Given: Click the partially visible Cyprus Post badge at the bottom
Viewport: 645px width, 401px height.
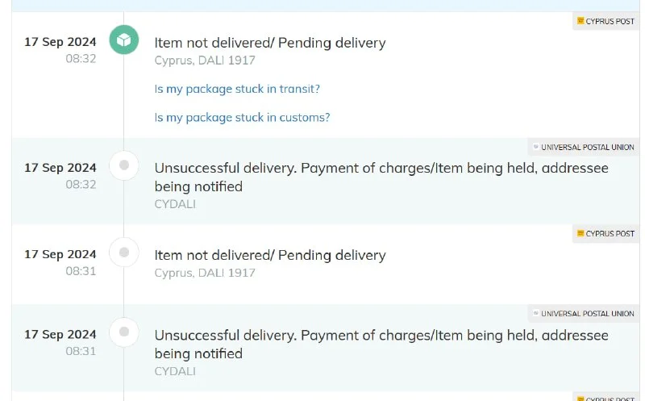Looking at the screenshot, I should 605,398.
